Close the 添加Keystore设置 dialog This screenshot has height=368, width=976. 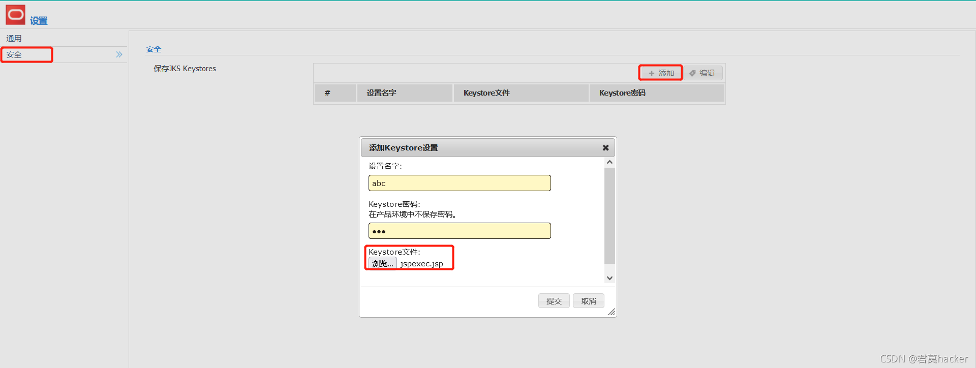pos(605,147)
